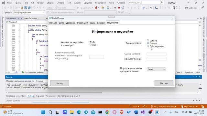Select the 'Нет' radio button
The width and height of the screenshot is (207, 116).
(x=91, y=45)
